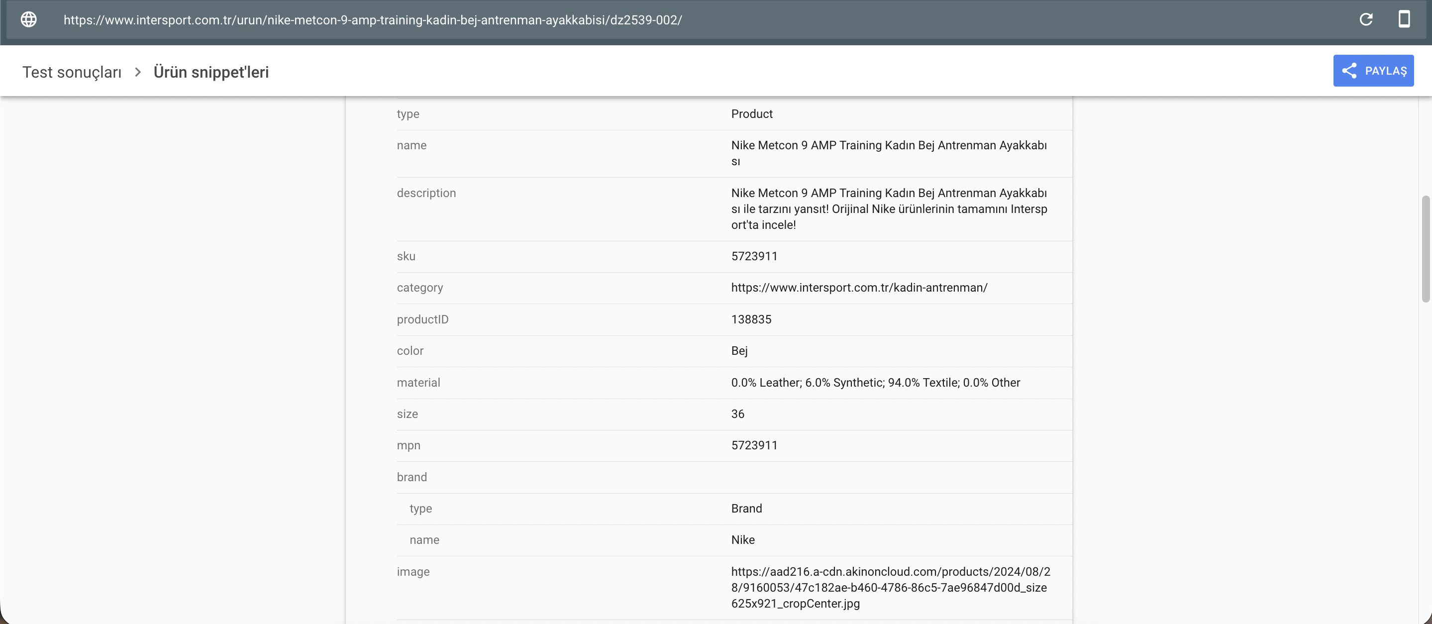Click the brand row label
This screenshot has width=1432, height=624.
pyautogui.click(x=412, y=477)
